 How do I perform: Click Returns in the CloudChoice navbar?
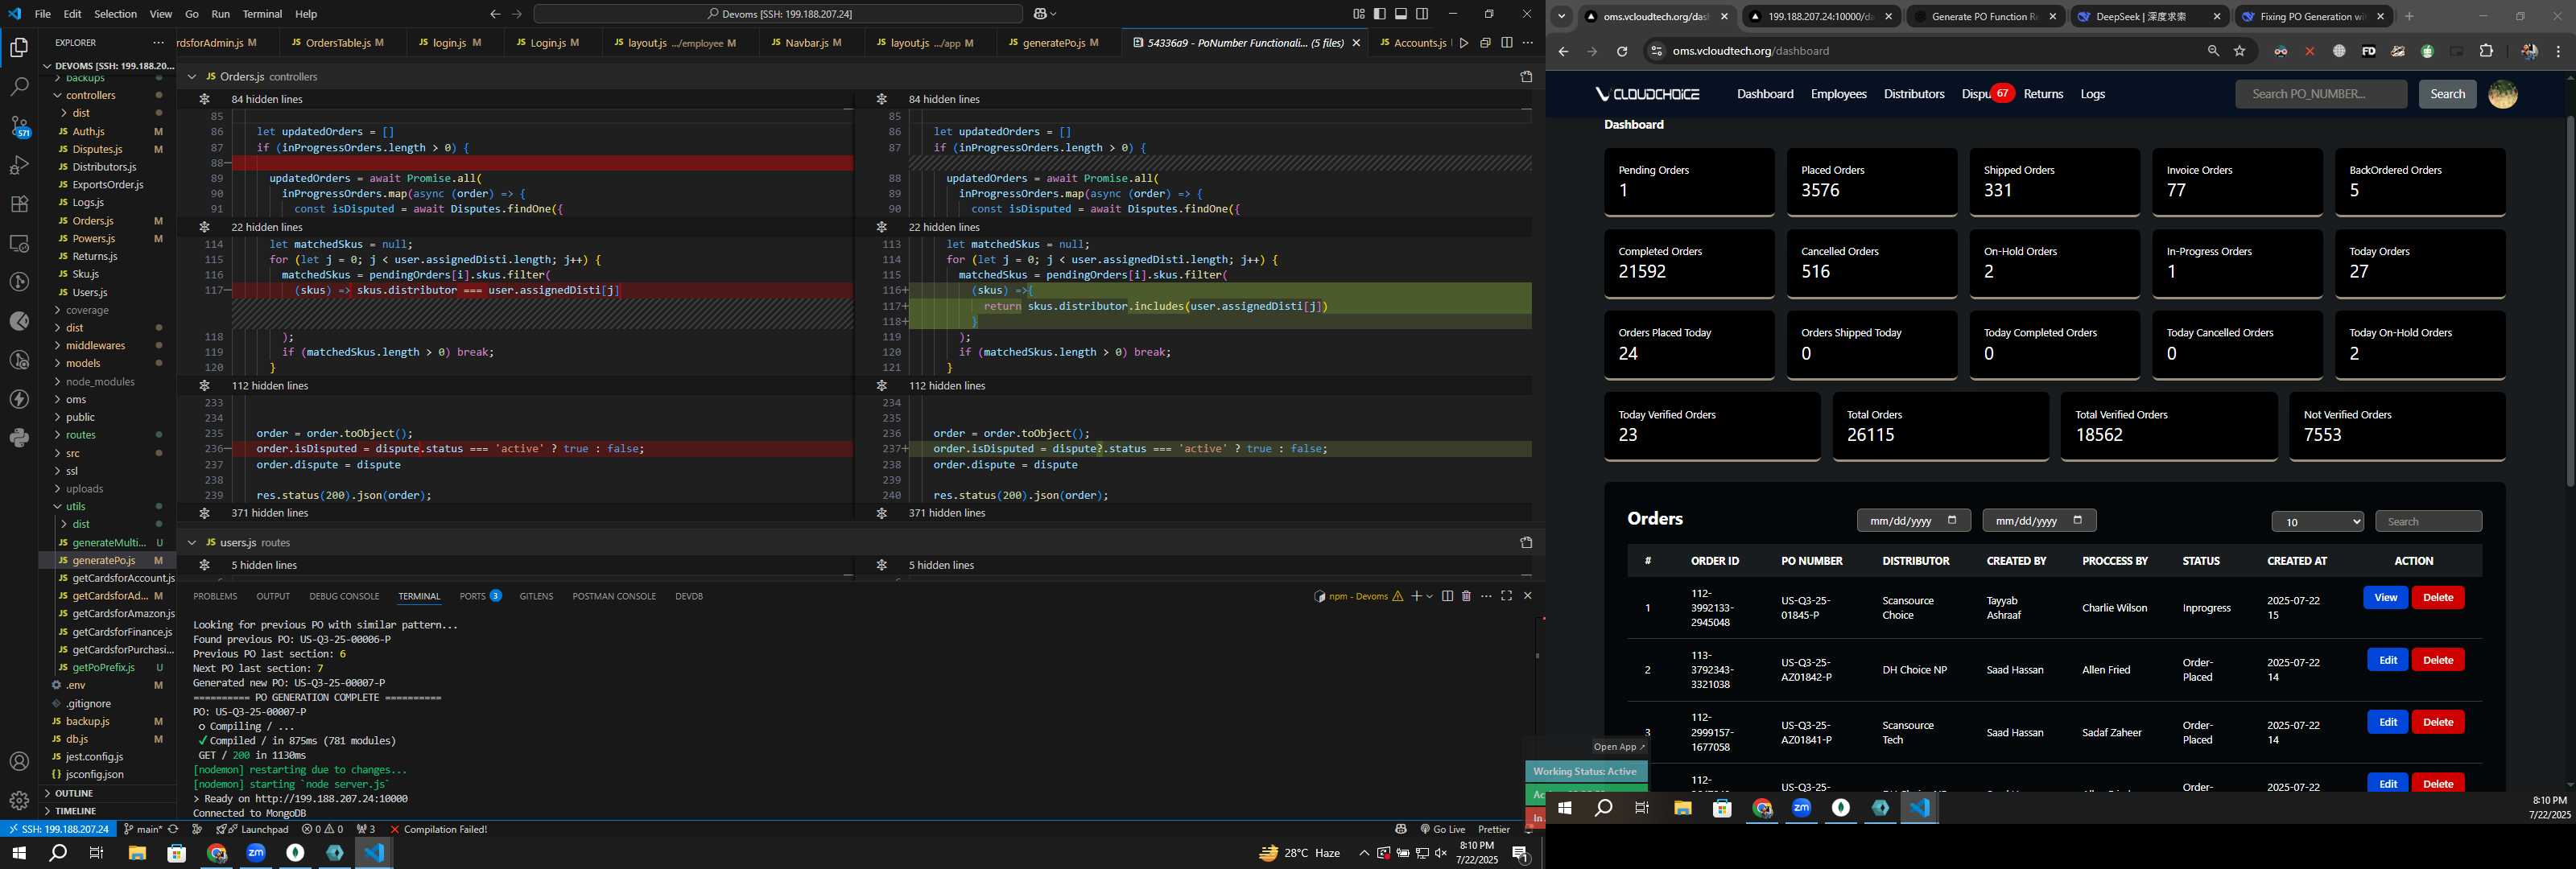pyautogui.click(x=2043, y=94)
